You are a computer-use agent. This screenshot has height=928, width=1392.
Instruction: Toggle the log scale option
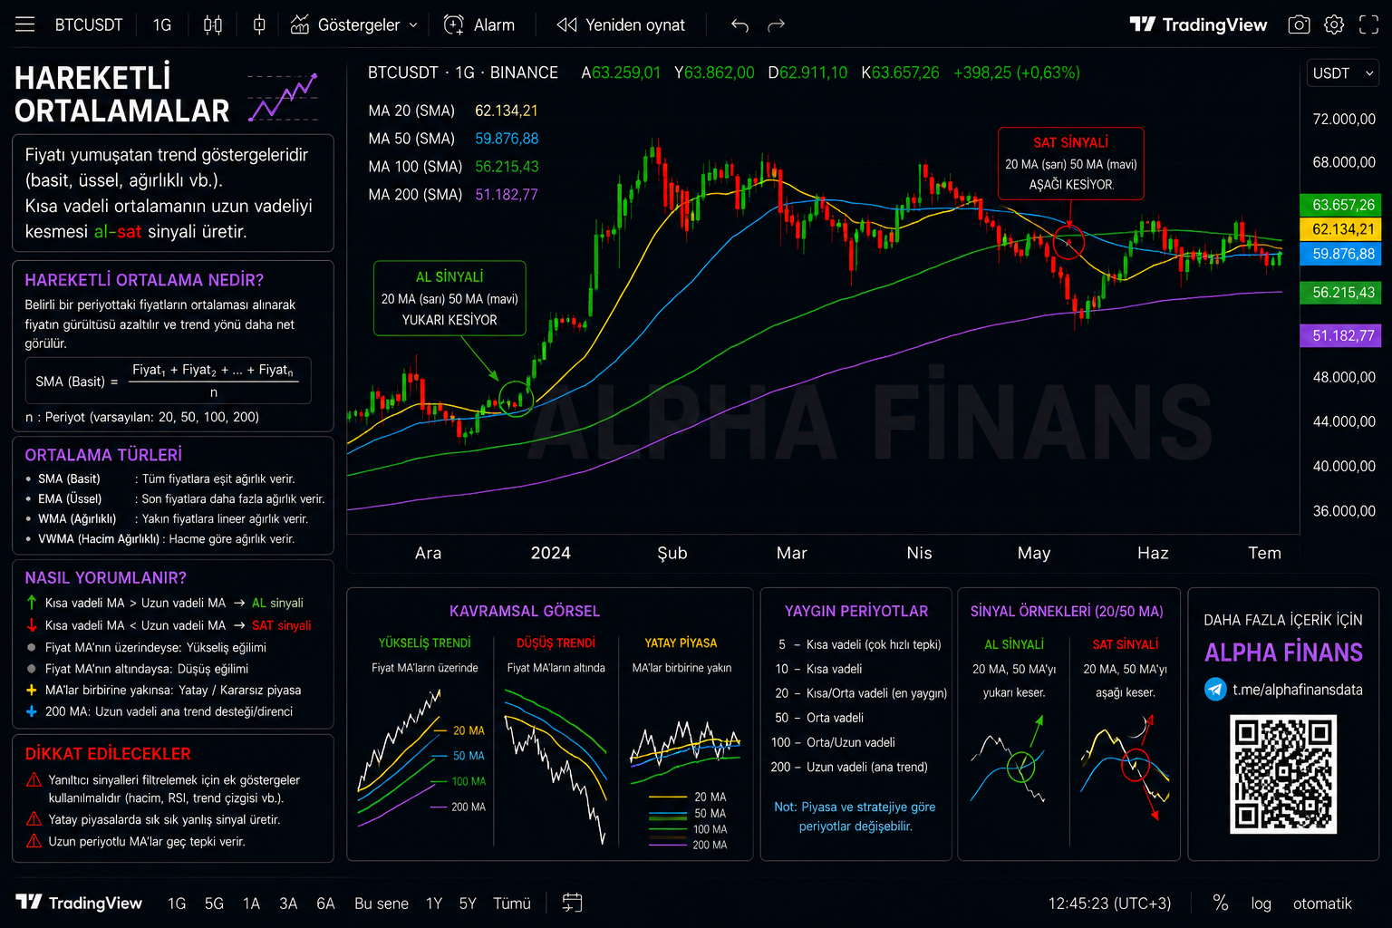pyautogui.click(x=1261, y=904)
